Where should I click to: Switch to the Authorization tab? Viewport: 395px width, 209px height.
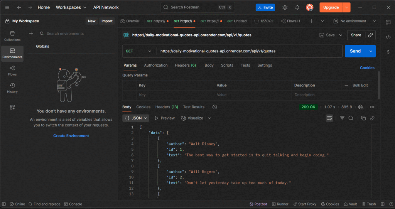tap(156, 65)
